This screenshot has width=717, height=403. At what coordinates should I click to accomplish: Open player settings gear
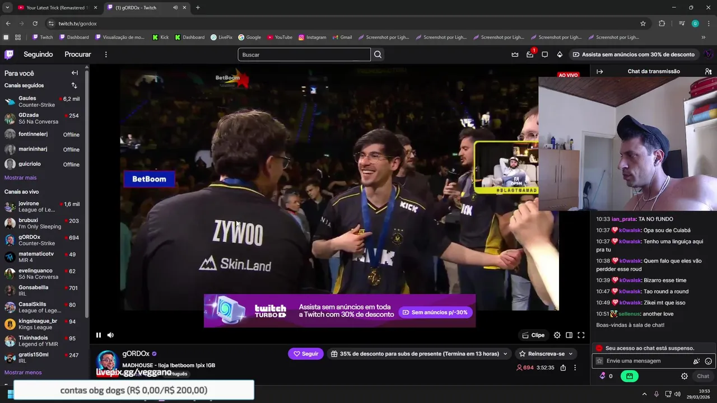557,335
